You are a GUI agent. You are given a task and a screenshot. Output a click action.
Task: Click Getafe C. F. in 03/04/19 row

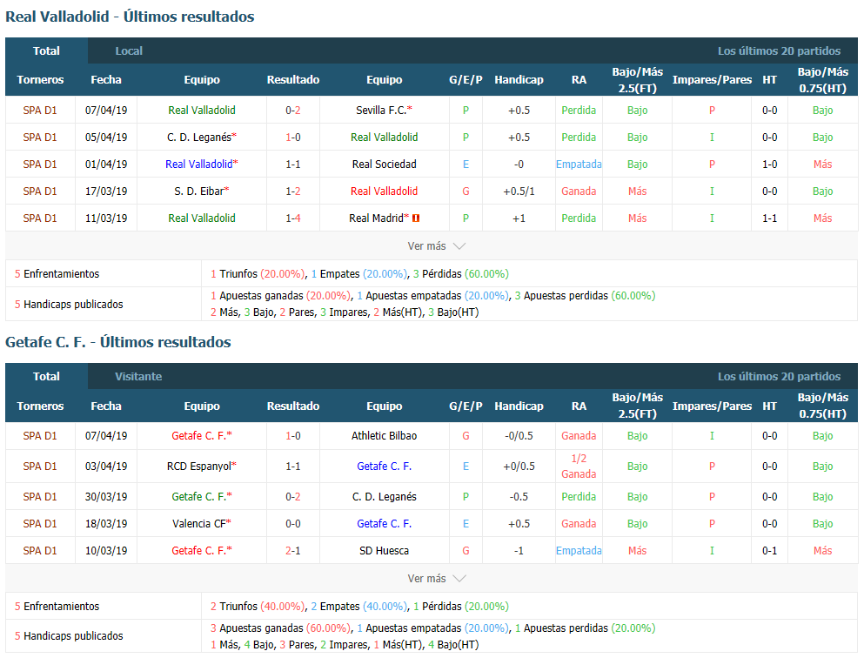click(384, 467)
